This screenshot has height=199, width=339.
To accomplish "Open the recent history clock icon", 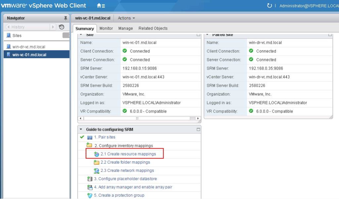I will pyautogui.click(x=62, y=27).
